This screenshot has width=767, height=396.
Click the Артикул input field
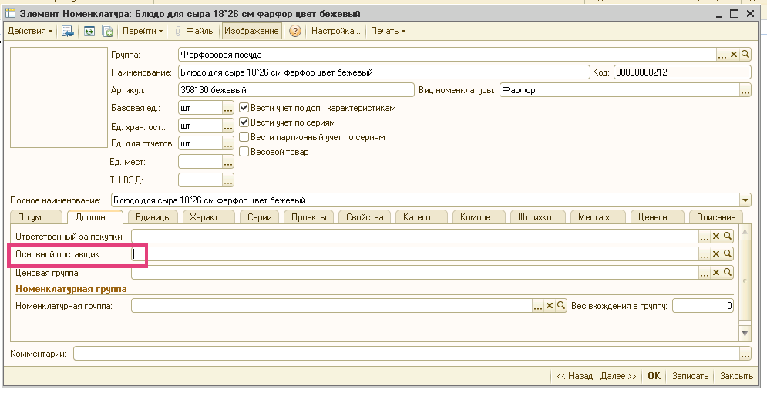coord(296,91)
